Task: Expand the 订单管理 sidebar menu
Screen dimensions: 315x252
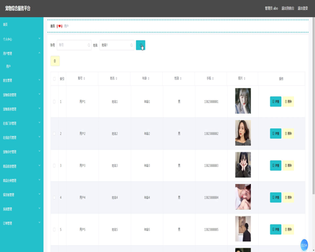Action: click(21, 223)
